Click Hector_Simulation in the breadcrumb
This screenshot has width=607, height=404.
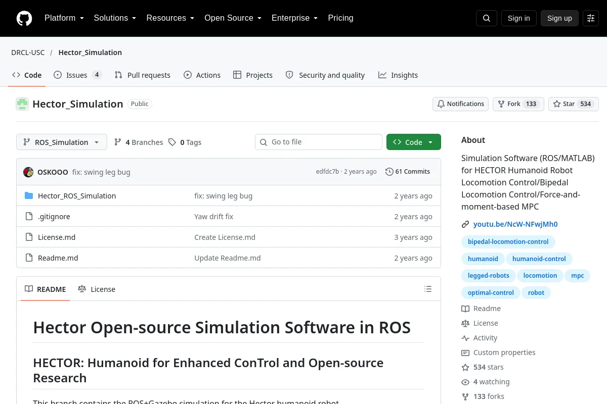click(90, 53)
